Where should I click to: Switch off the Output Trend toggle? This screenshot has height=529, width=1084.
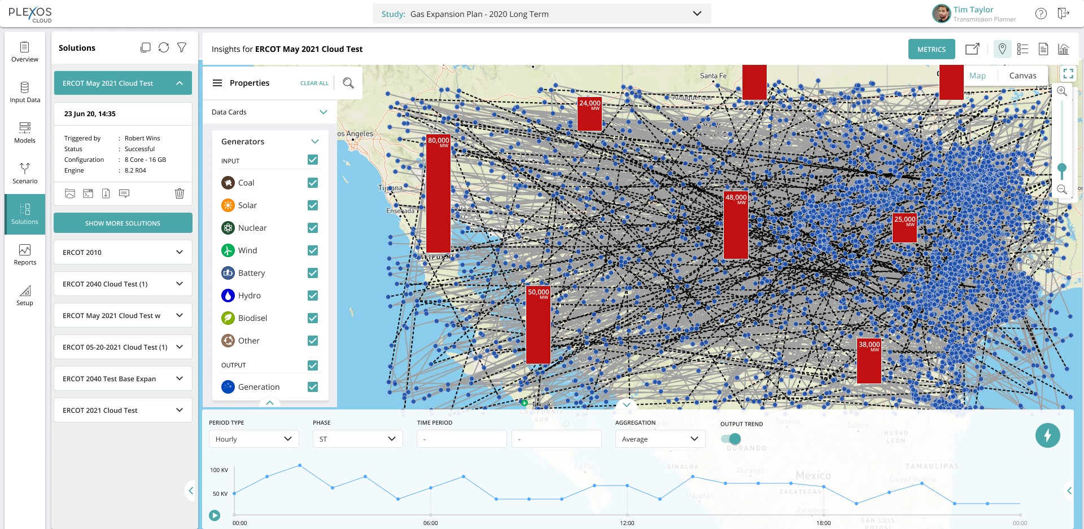click(x=731, y=439)
